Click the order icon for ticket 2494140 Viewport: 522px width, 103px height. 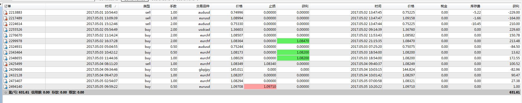(5, 87)
